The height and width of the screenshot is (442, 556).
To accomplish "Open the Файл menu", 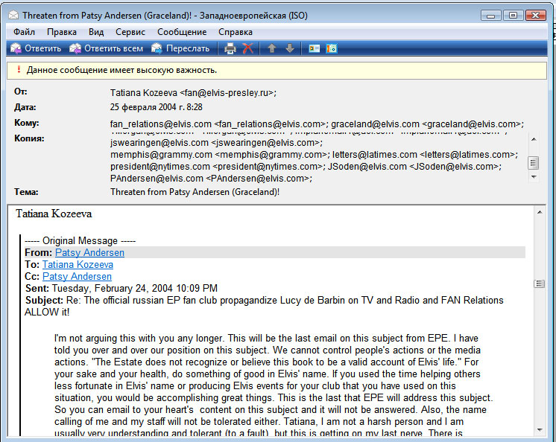I will (24, 32).
